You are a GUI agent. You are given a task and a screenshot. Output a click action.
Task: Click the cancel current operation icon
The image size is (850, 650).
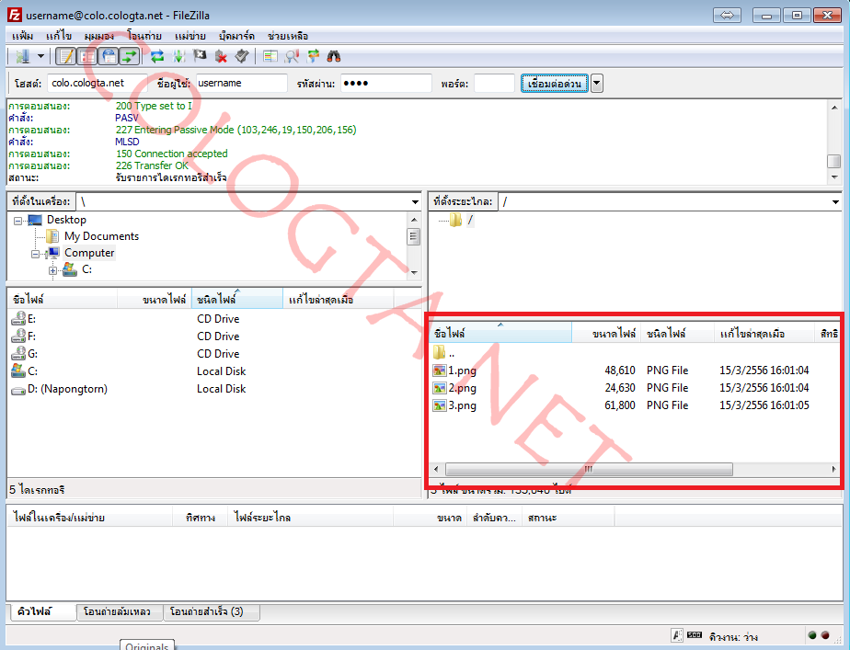click(200, 56)
